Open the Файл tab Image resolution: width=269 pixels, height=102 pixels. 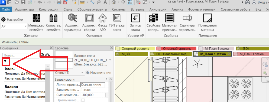pos(6,9)
